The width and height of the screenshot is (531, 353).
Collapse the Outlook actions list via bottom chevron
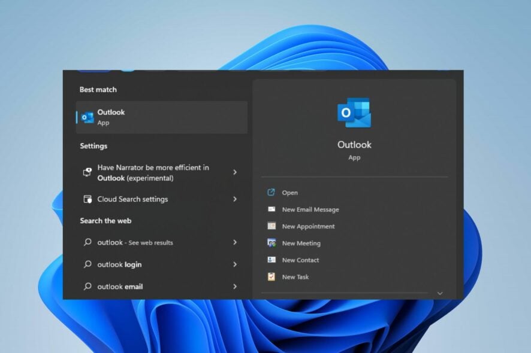click(x=441, y=293)
